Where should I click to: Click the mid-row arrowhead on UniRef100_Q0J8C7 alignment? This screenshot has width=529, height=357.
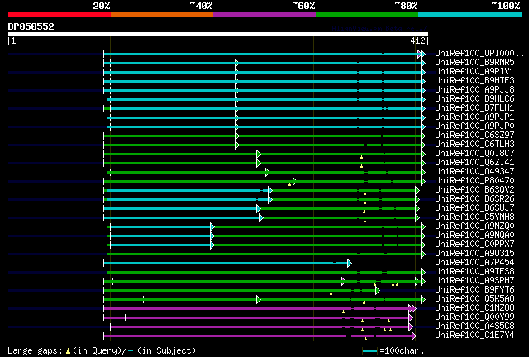pyautogui.click(x=259, y=155)
